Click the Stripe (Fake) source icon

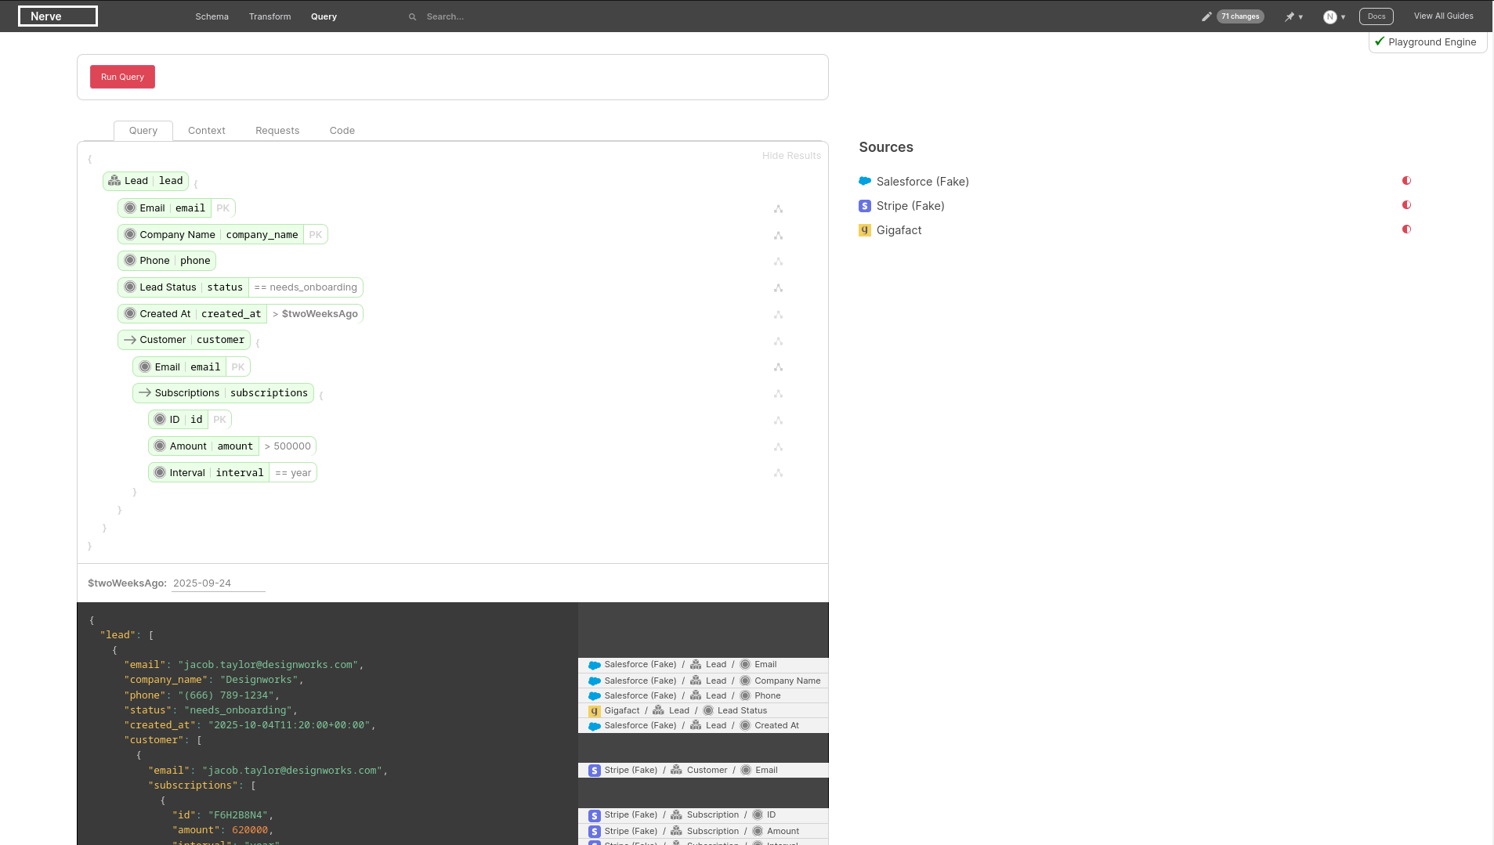(865, 206)
